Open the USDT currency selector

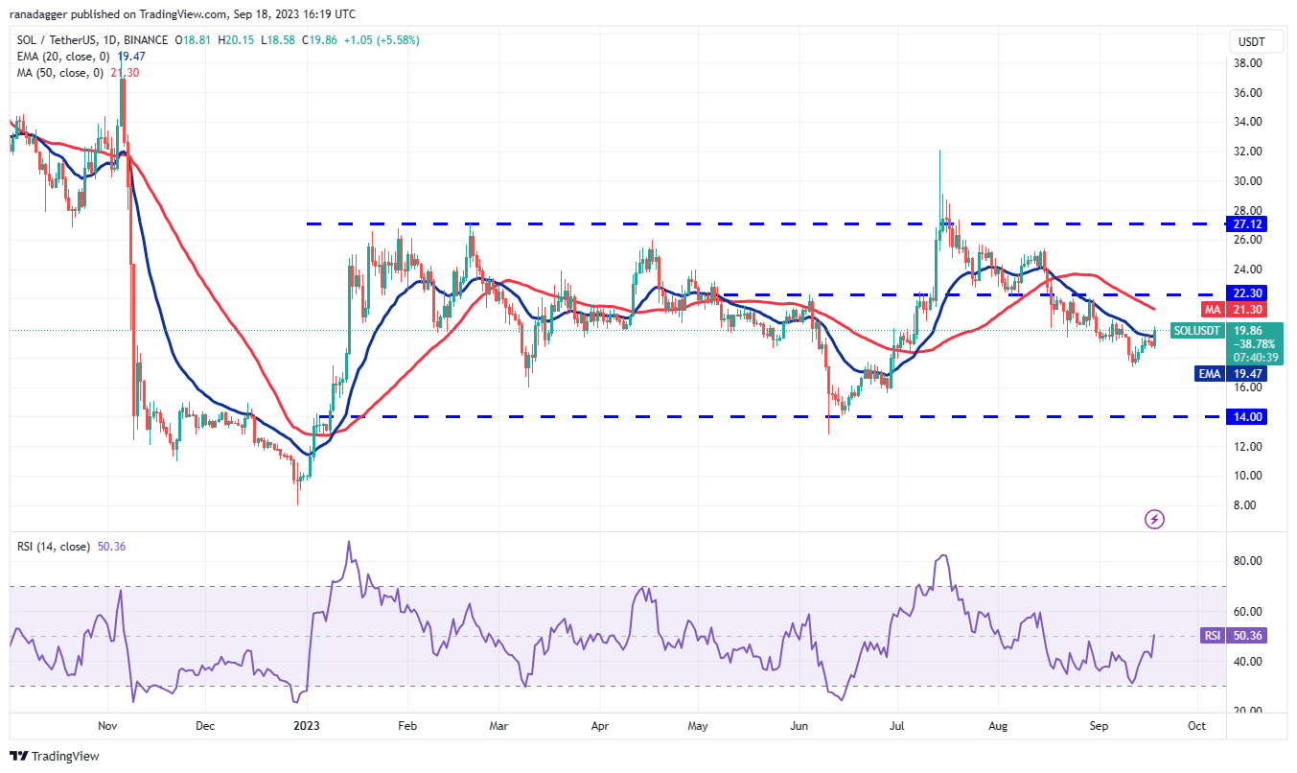pyautogui.click(x=1255, y=41)
